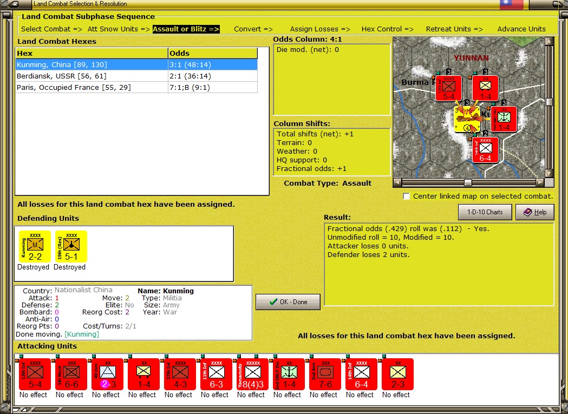Select the 2nd Arm 7-6 armor unit
Image resolution: width=568 pixels, height=414 pixels.
tap(325, 374)
